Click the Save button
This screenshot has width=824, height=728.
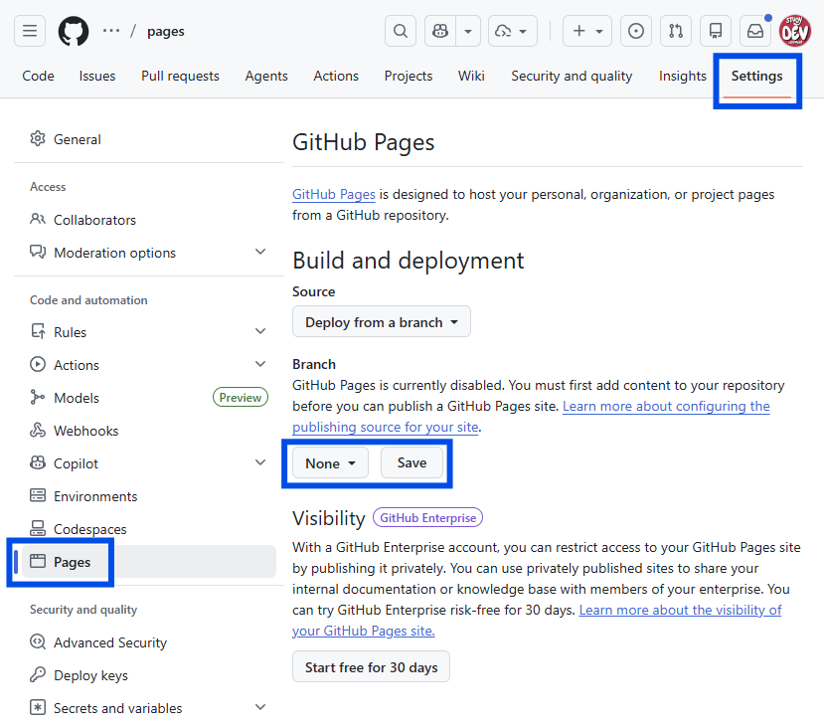412,463
